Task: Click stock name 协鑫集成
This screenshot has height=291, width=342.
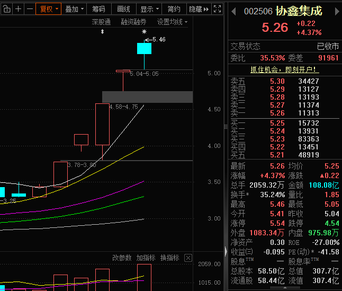Action: (299, 11)
